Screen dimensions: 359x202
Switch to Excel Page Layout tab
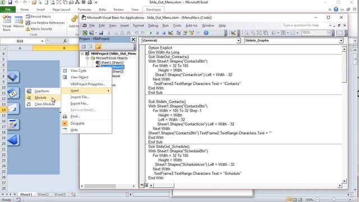click(x=61, y=10)
